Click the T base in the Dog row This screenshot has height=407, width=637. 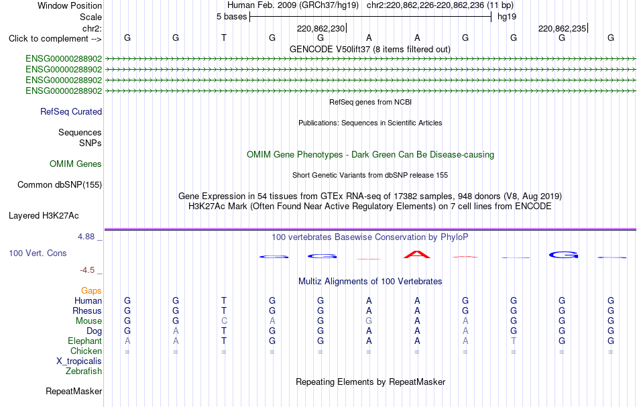coord(224,331)
